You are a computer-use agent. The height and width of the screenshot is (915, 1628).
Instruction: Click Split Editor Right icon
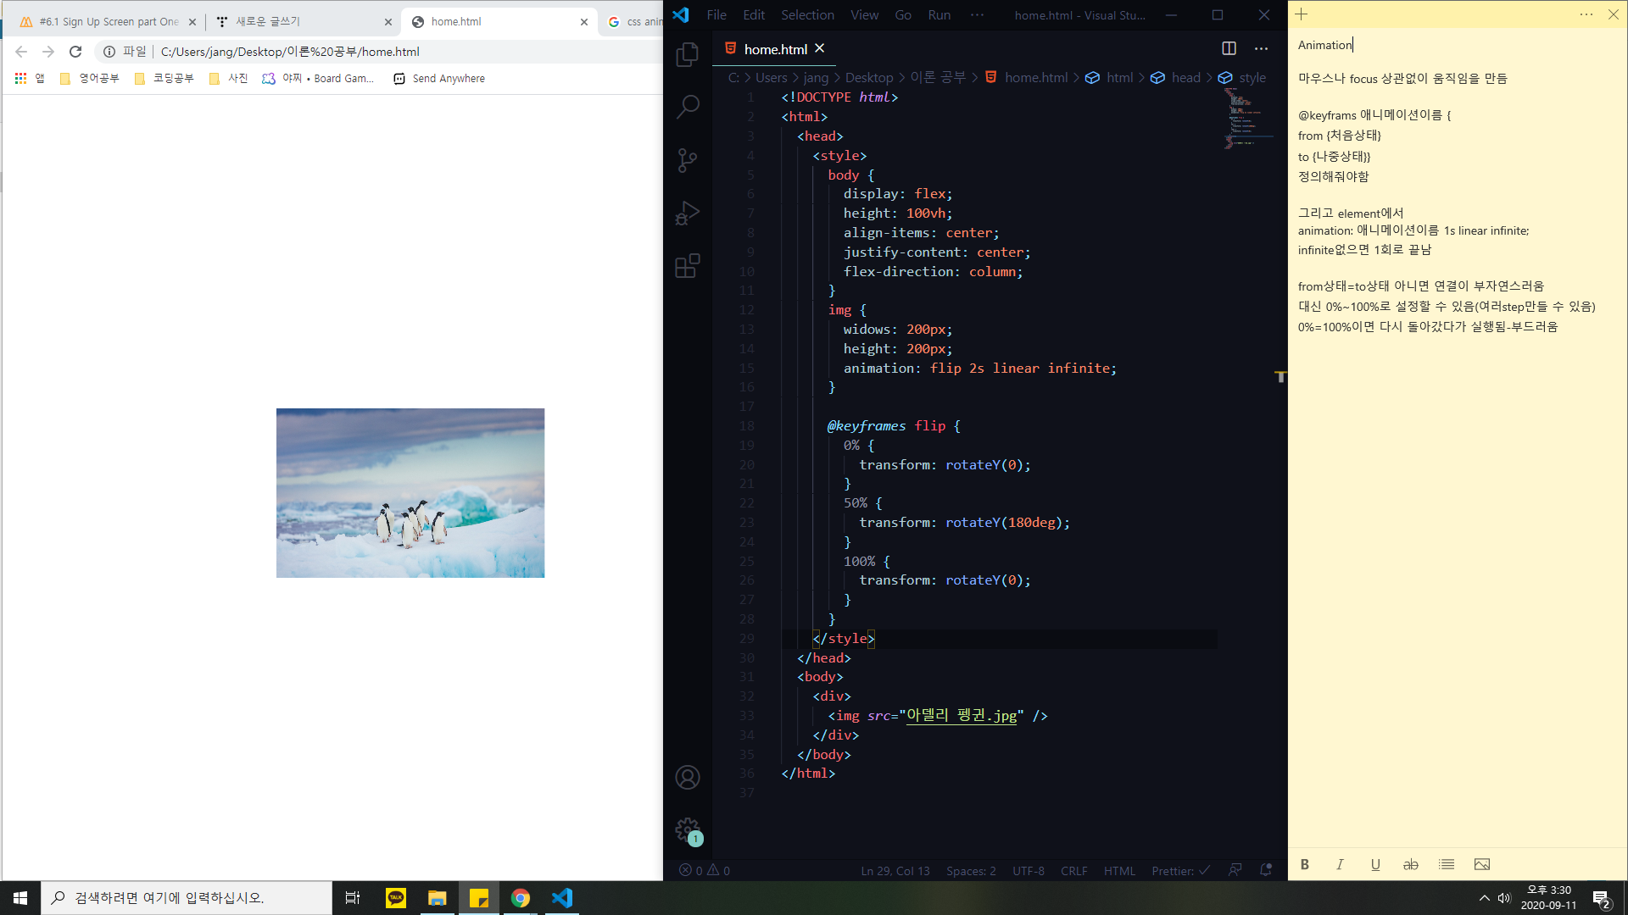click(1229, 48)
